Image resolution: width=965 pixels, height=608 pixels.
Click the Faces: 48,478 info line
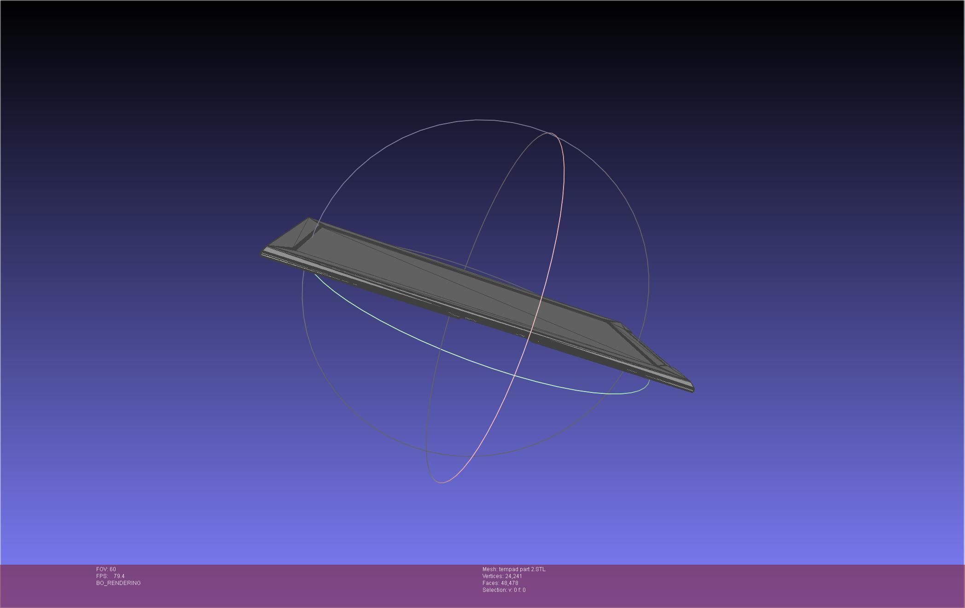[500, 583]
